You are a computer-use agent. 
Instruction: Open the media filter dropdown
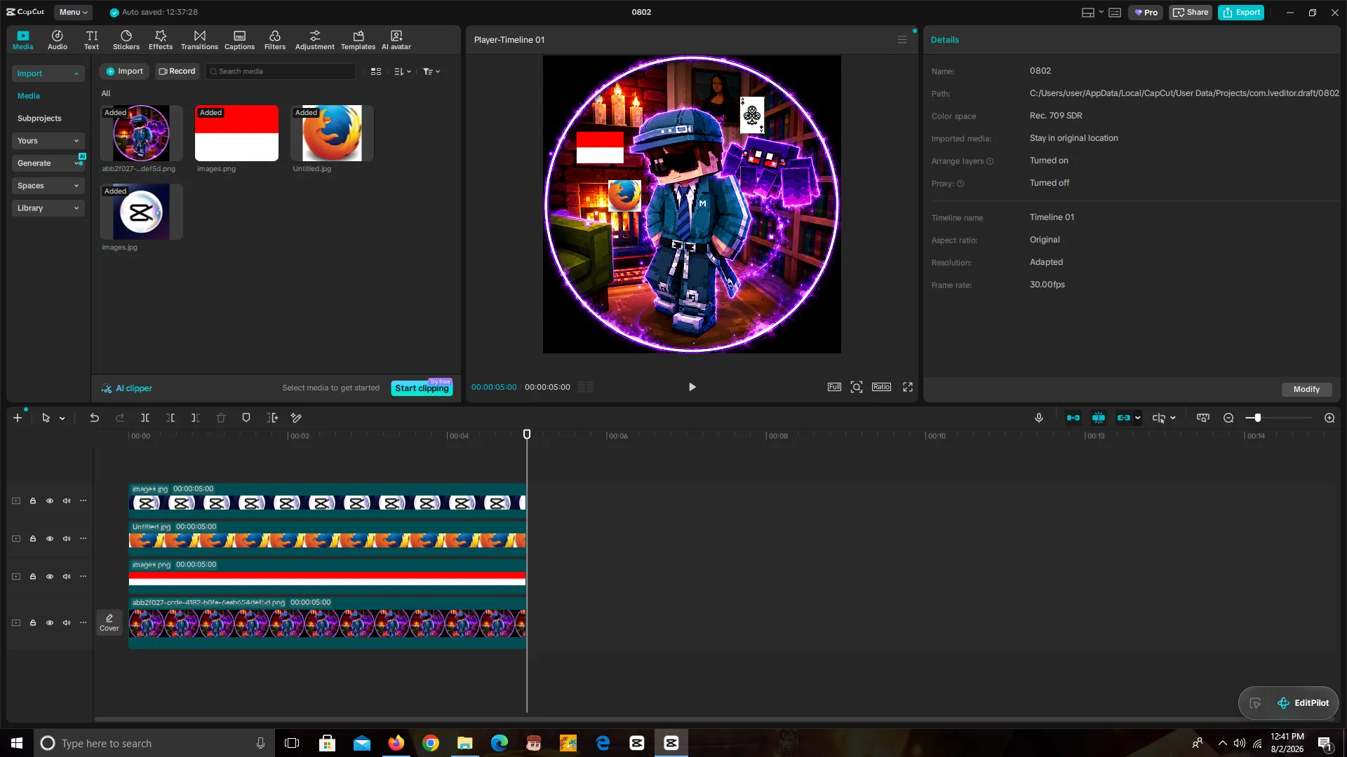point(431,71)
